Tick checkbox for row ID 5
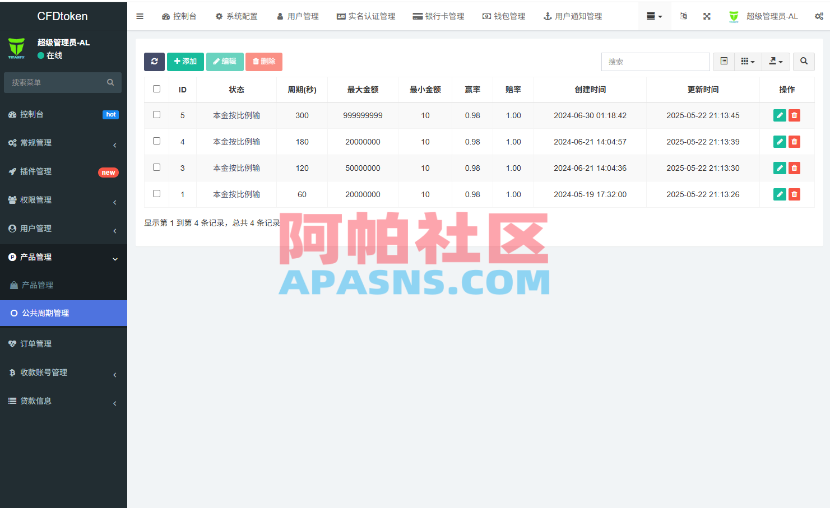This screenshot has height=508, width=830. (x=156, y=115)
